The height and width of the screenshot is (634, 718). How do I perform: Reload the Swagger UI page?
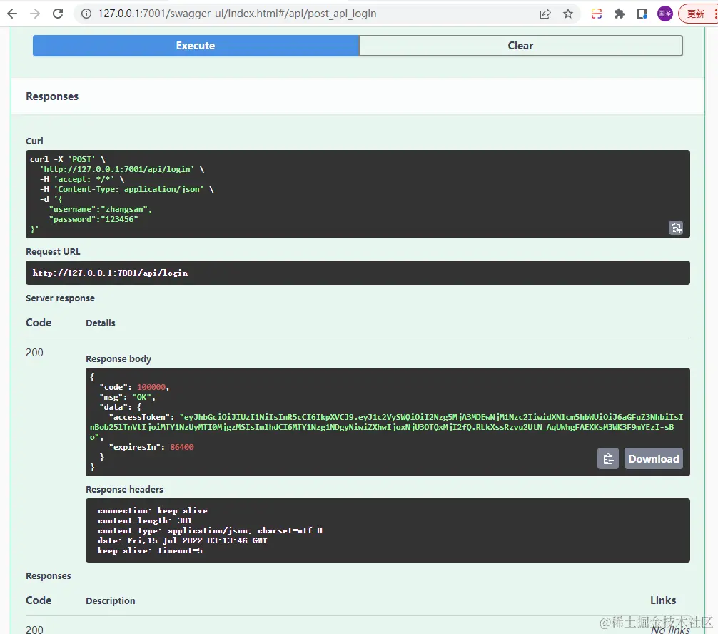point(58,14)
